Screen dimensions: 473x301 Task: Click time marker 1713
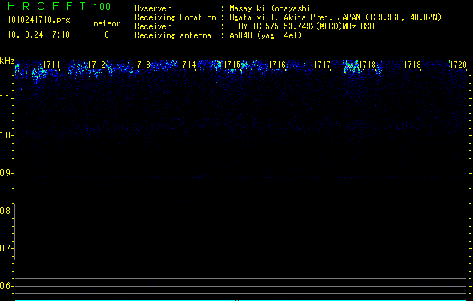tap(142, 65)
